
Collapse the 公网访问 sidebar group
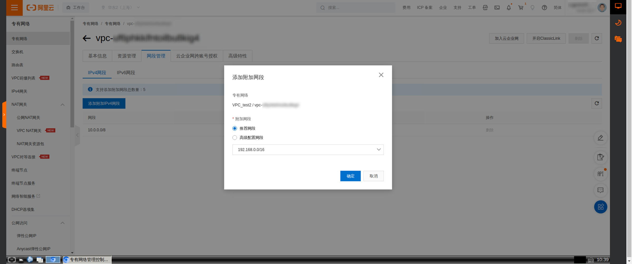[x=62, y=223]
